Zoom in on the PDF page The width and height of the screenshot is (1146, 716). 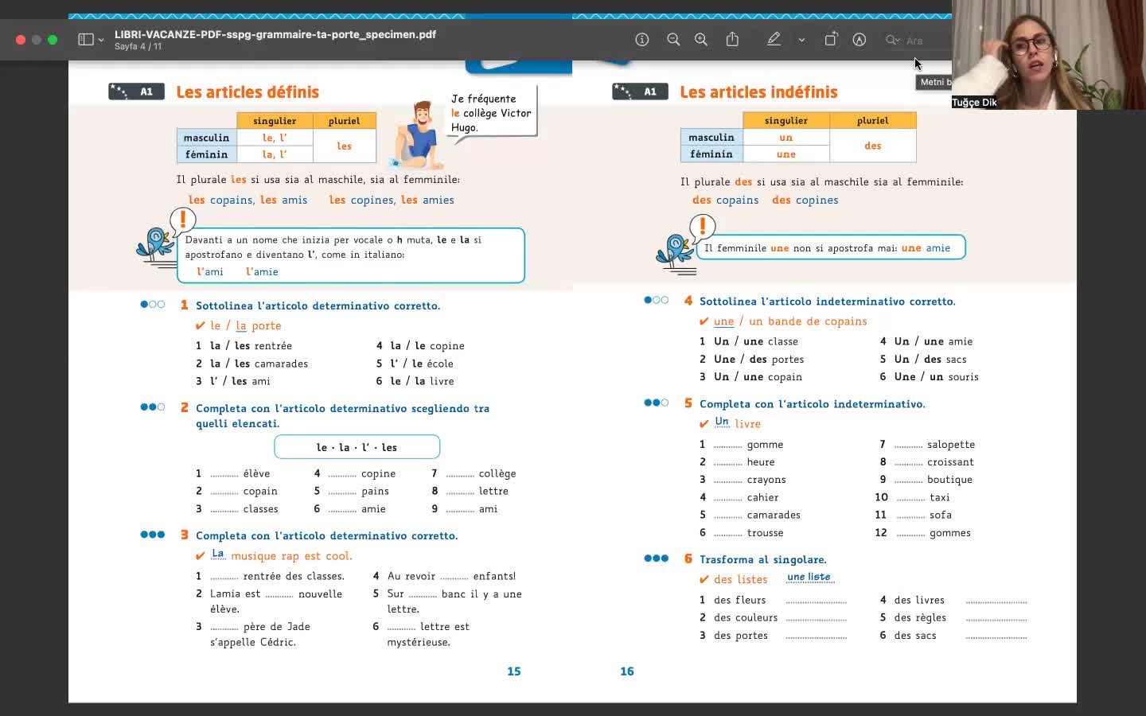point(701,40)
